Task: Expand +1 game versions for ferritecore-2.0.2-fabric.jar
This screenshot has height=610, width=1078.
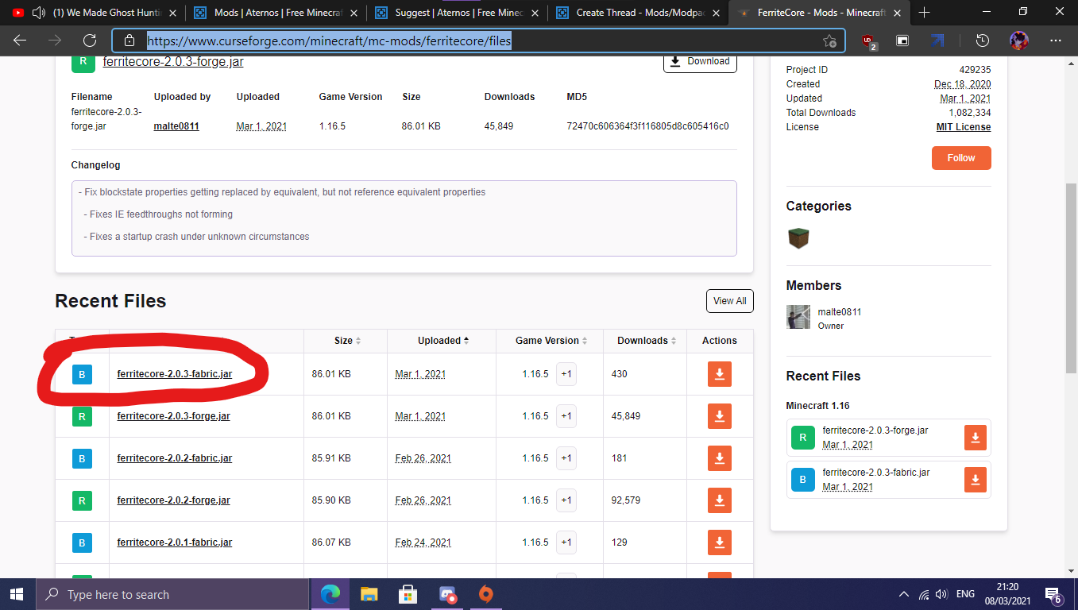Action: tap(566, 458)
